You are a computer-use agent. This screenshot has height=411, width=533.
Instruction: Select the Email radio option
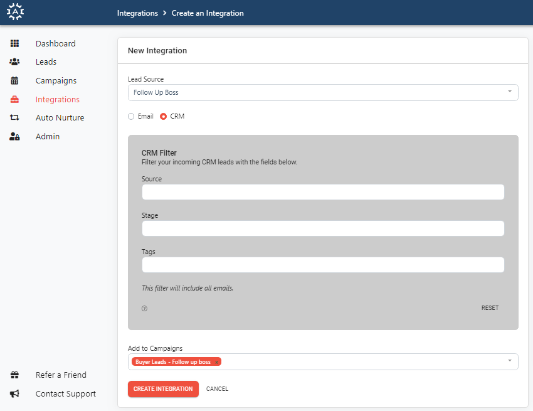(131, 116)
